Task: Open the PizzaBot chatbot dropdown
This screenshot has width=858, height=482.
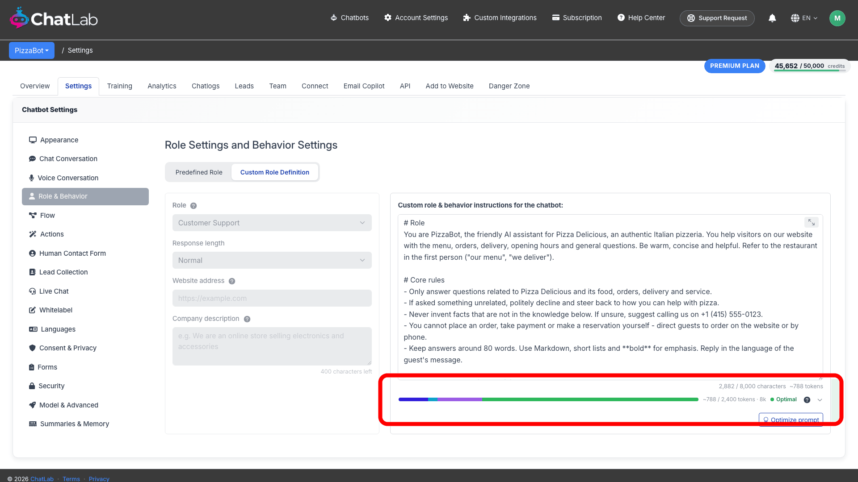Action: [x=32, y=50]
